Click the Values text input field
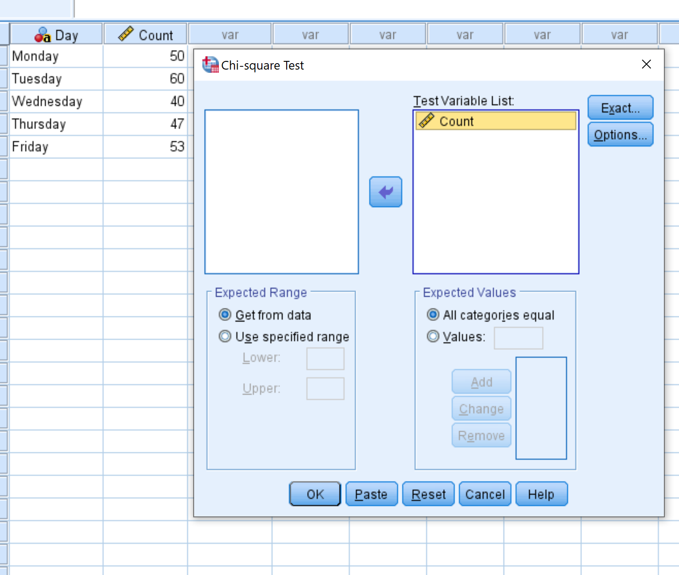Screen dimensions: 679x575 pos(518,338)
